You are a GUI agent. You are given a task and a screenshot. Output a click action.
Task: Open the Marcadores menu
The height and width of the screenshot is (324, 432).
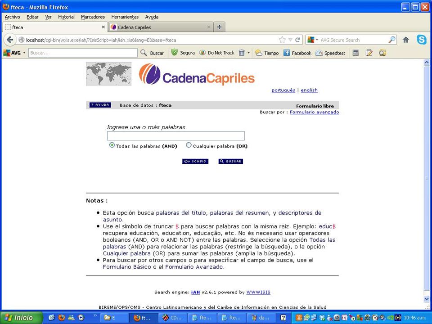tap(93, 17)
